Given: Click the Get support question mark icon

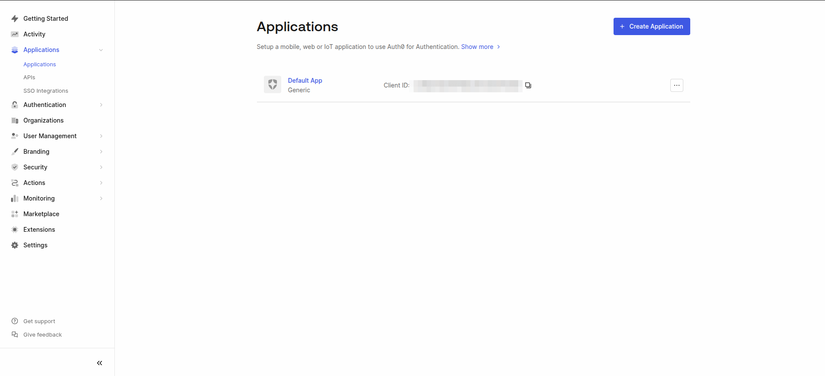Looking at the screenshot, I should [x=15, y=321].
